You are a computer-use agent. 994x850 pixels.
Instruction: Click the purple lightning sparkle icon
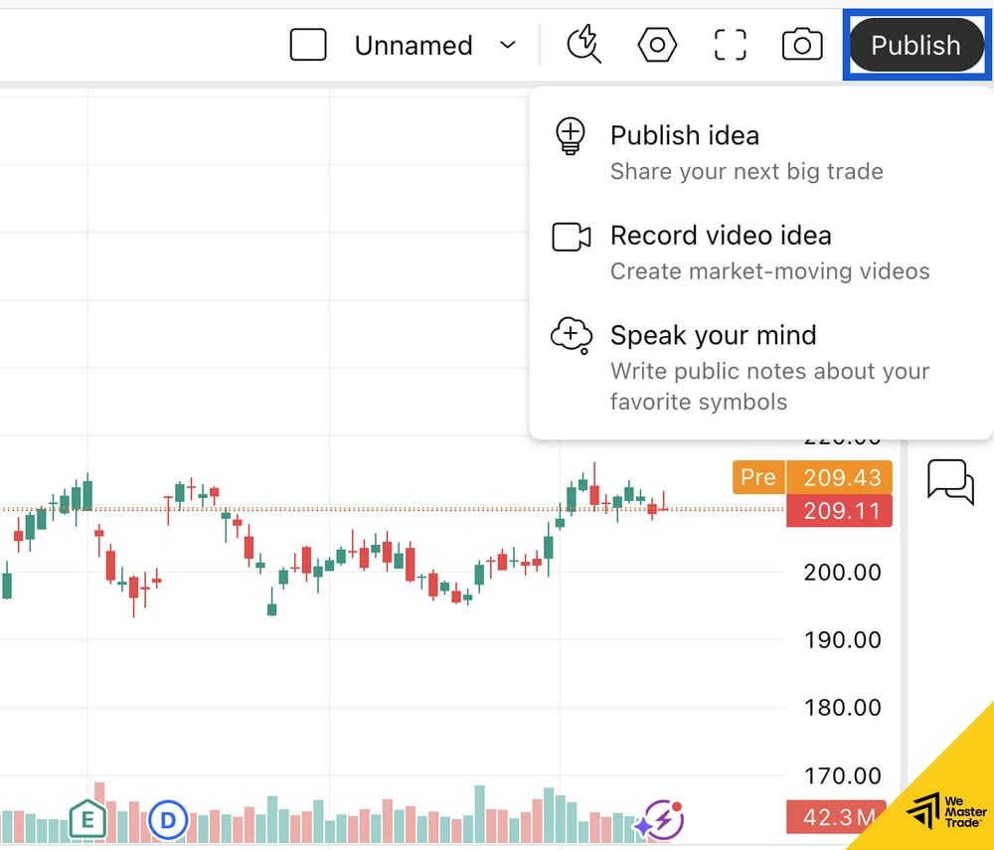661,820
